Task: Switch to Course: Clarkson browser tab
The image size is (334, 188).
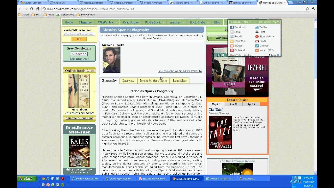Action: (x=33, y=3)
